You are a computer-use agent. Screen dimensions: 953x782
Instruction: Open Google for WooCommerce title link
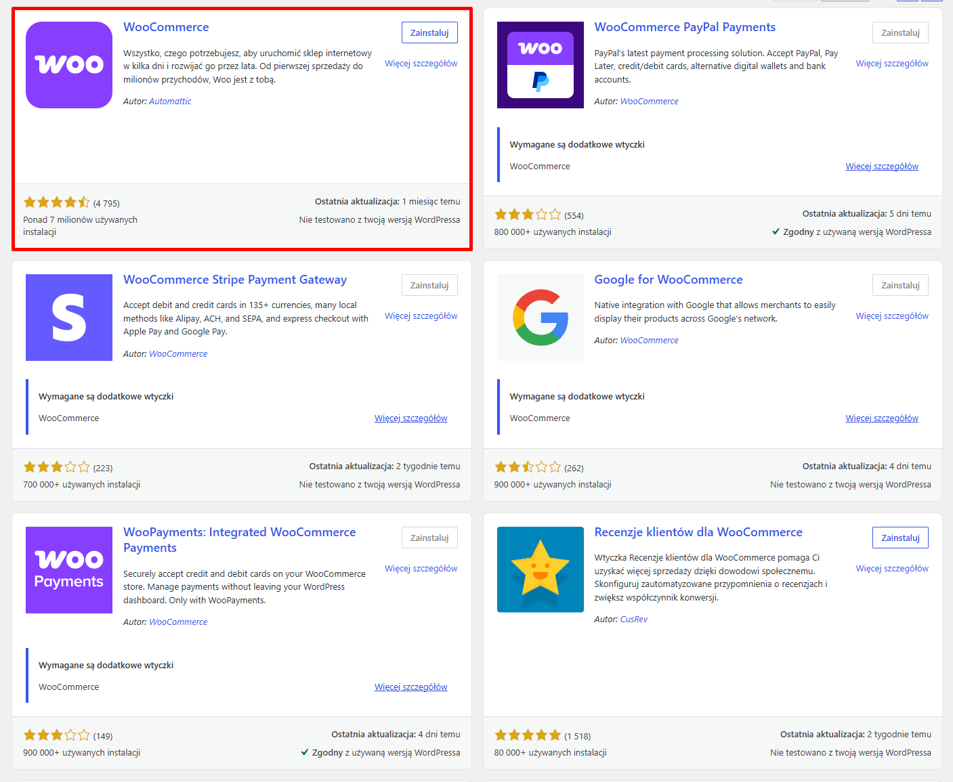pos(669,280)
